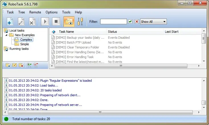Image resolution: width=209 pixels, height=125 pixels.
Task: Collapse the New Examples folder arrow
Action: coord(6,35)
